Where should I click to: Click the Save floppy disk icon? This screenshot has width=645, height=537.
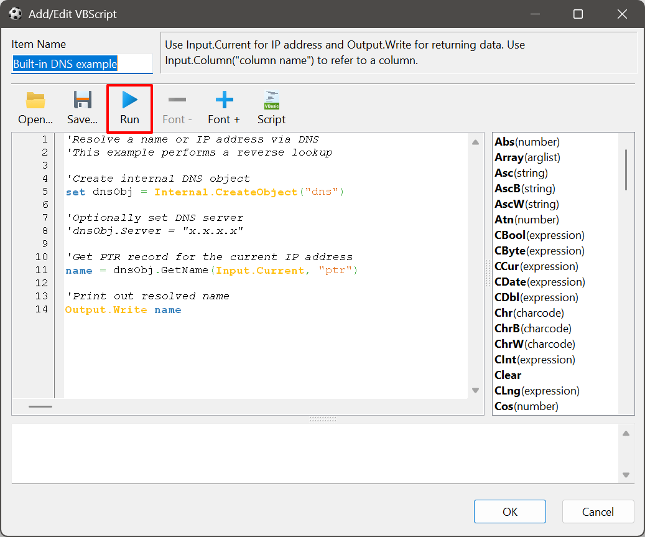pyautogui.click(x=83, y=107)
